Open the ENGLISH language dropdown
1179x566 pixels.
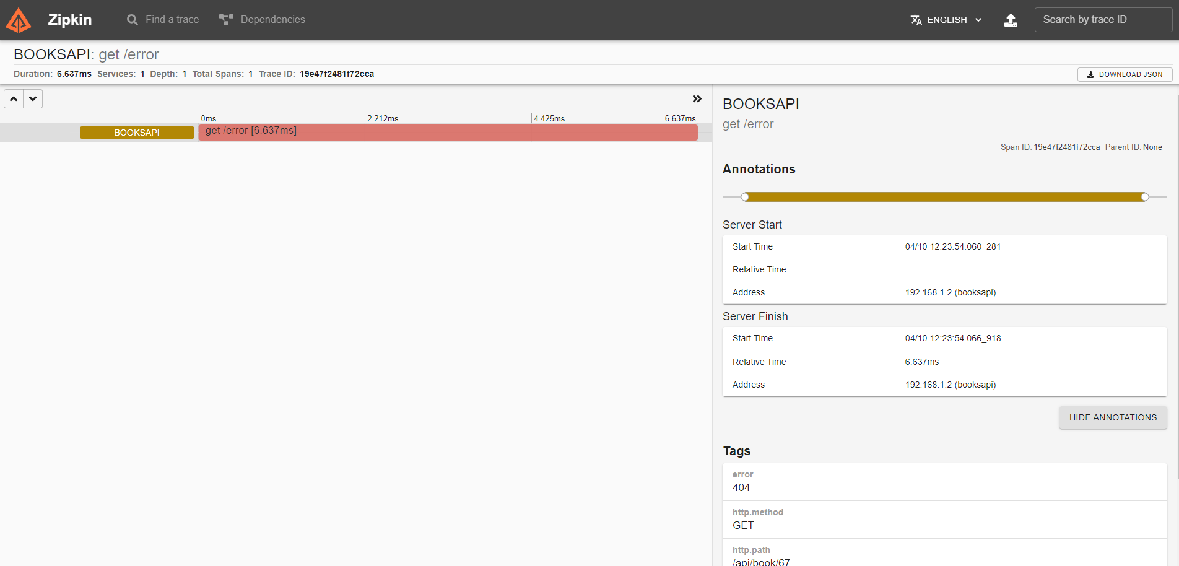click(946, 20)
